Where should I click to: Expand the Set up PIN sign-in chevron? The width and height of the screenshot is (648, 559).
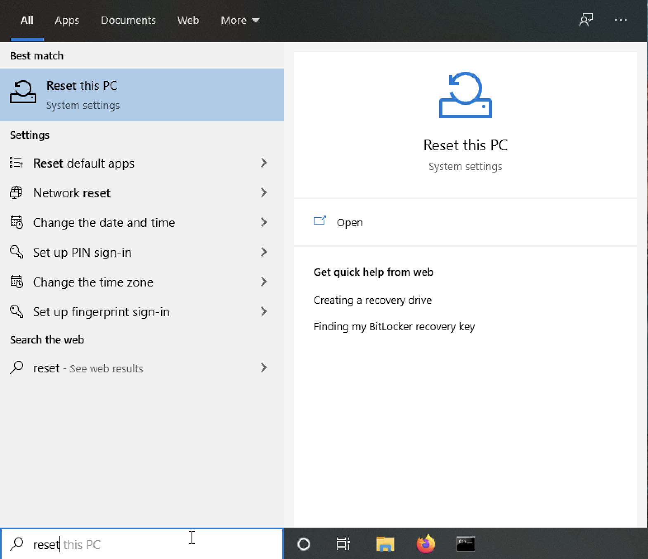click(264, 252)
